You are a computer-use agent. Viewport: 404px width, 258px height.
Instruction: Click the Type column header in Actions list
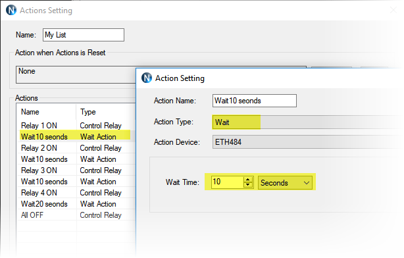[x=106, y=112]
